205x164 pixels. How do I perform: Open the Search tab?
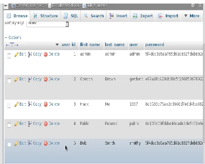pyautogui.click(x=94, y=16)
